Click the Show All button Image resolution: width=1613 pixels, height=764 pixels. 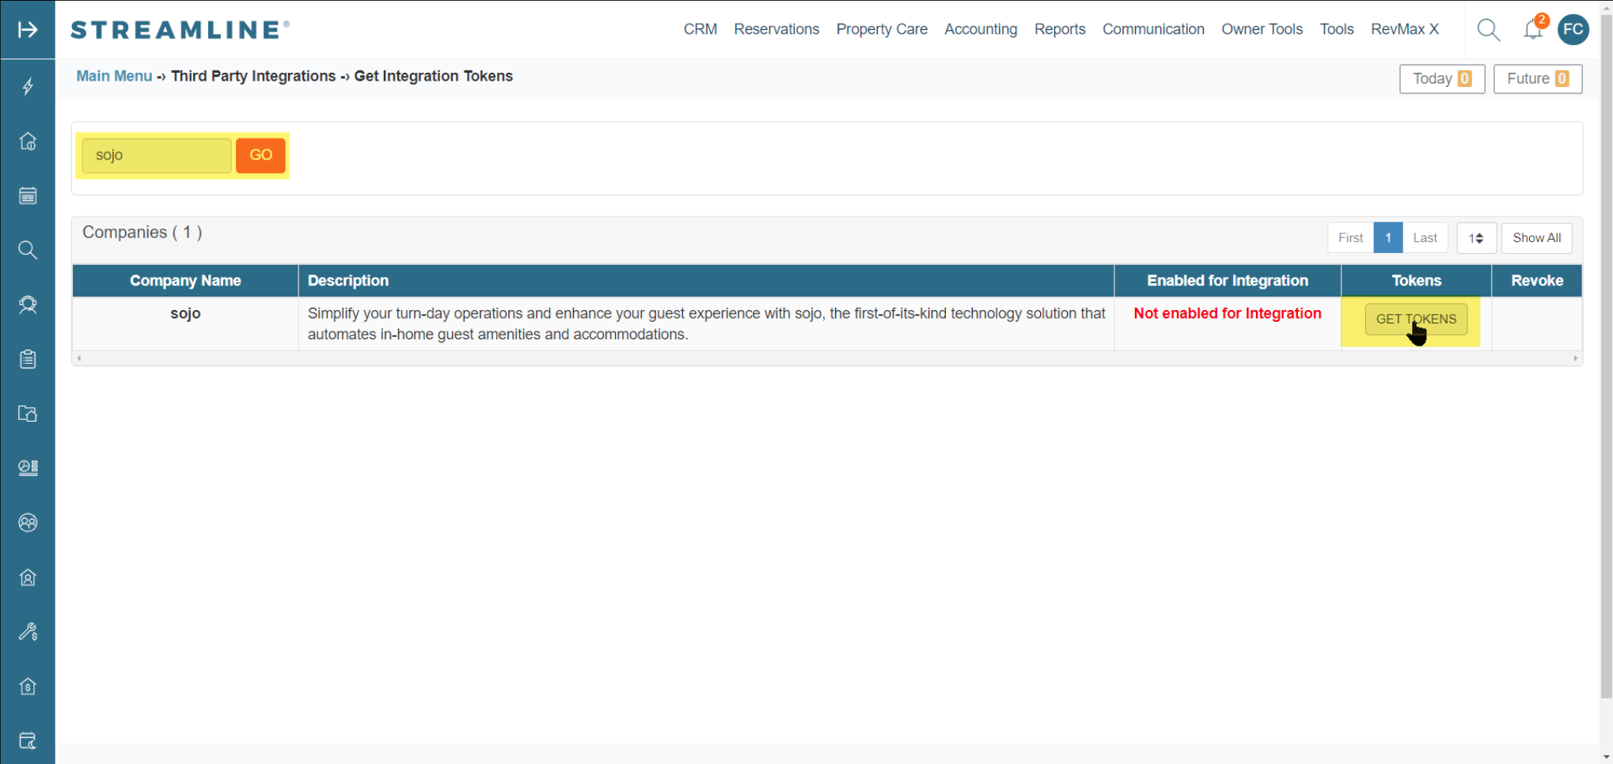1536,238
